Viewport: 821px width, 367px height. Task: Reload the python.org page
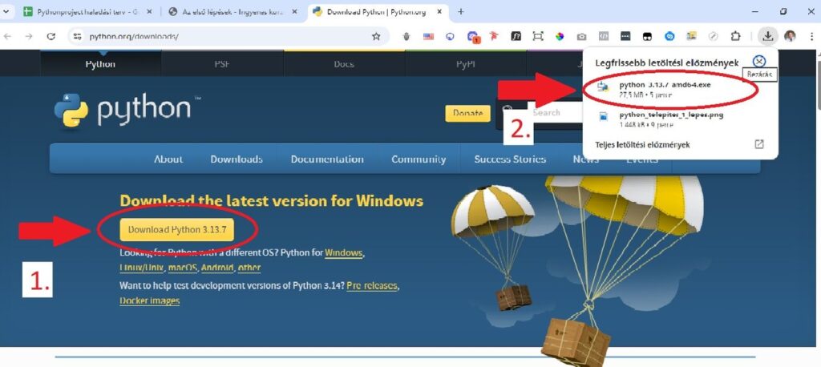coord(51,36)
